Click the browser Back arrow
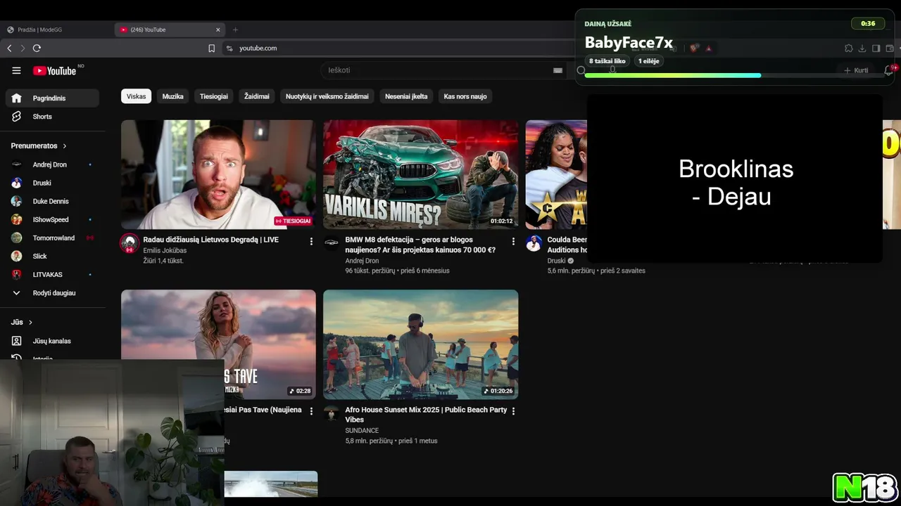 [9, 48]
